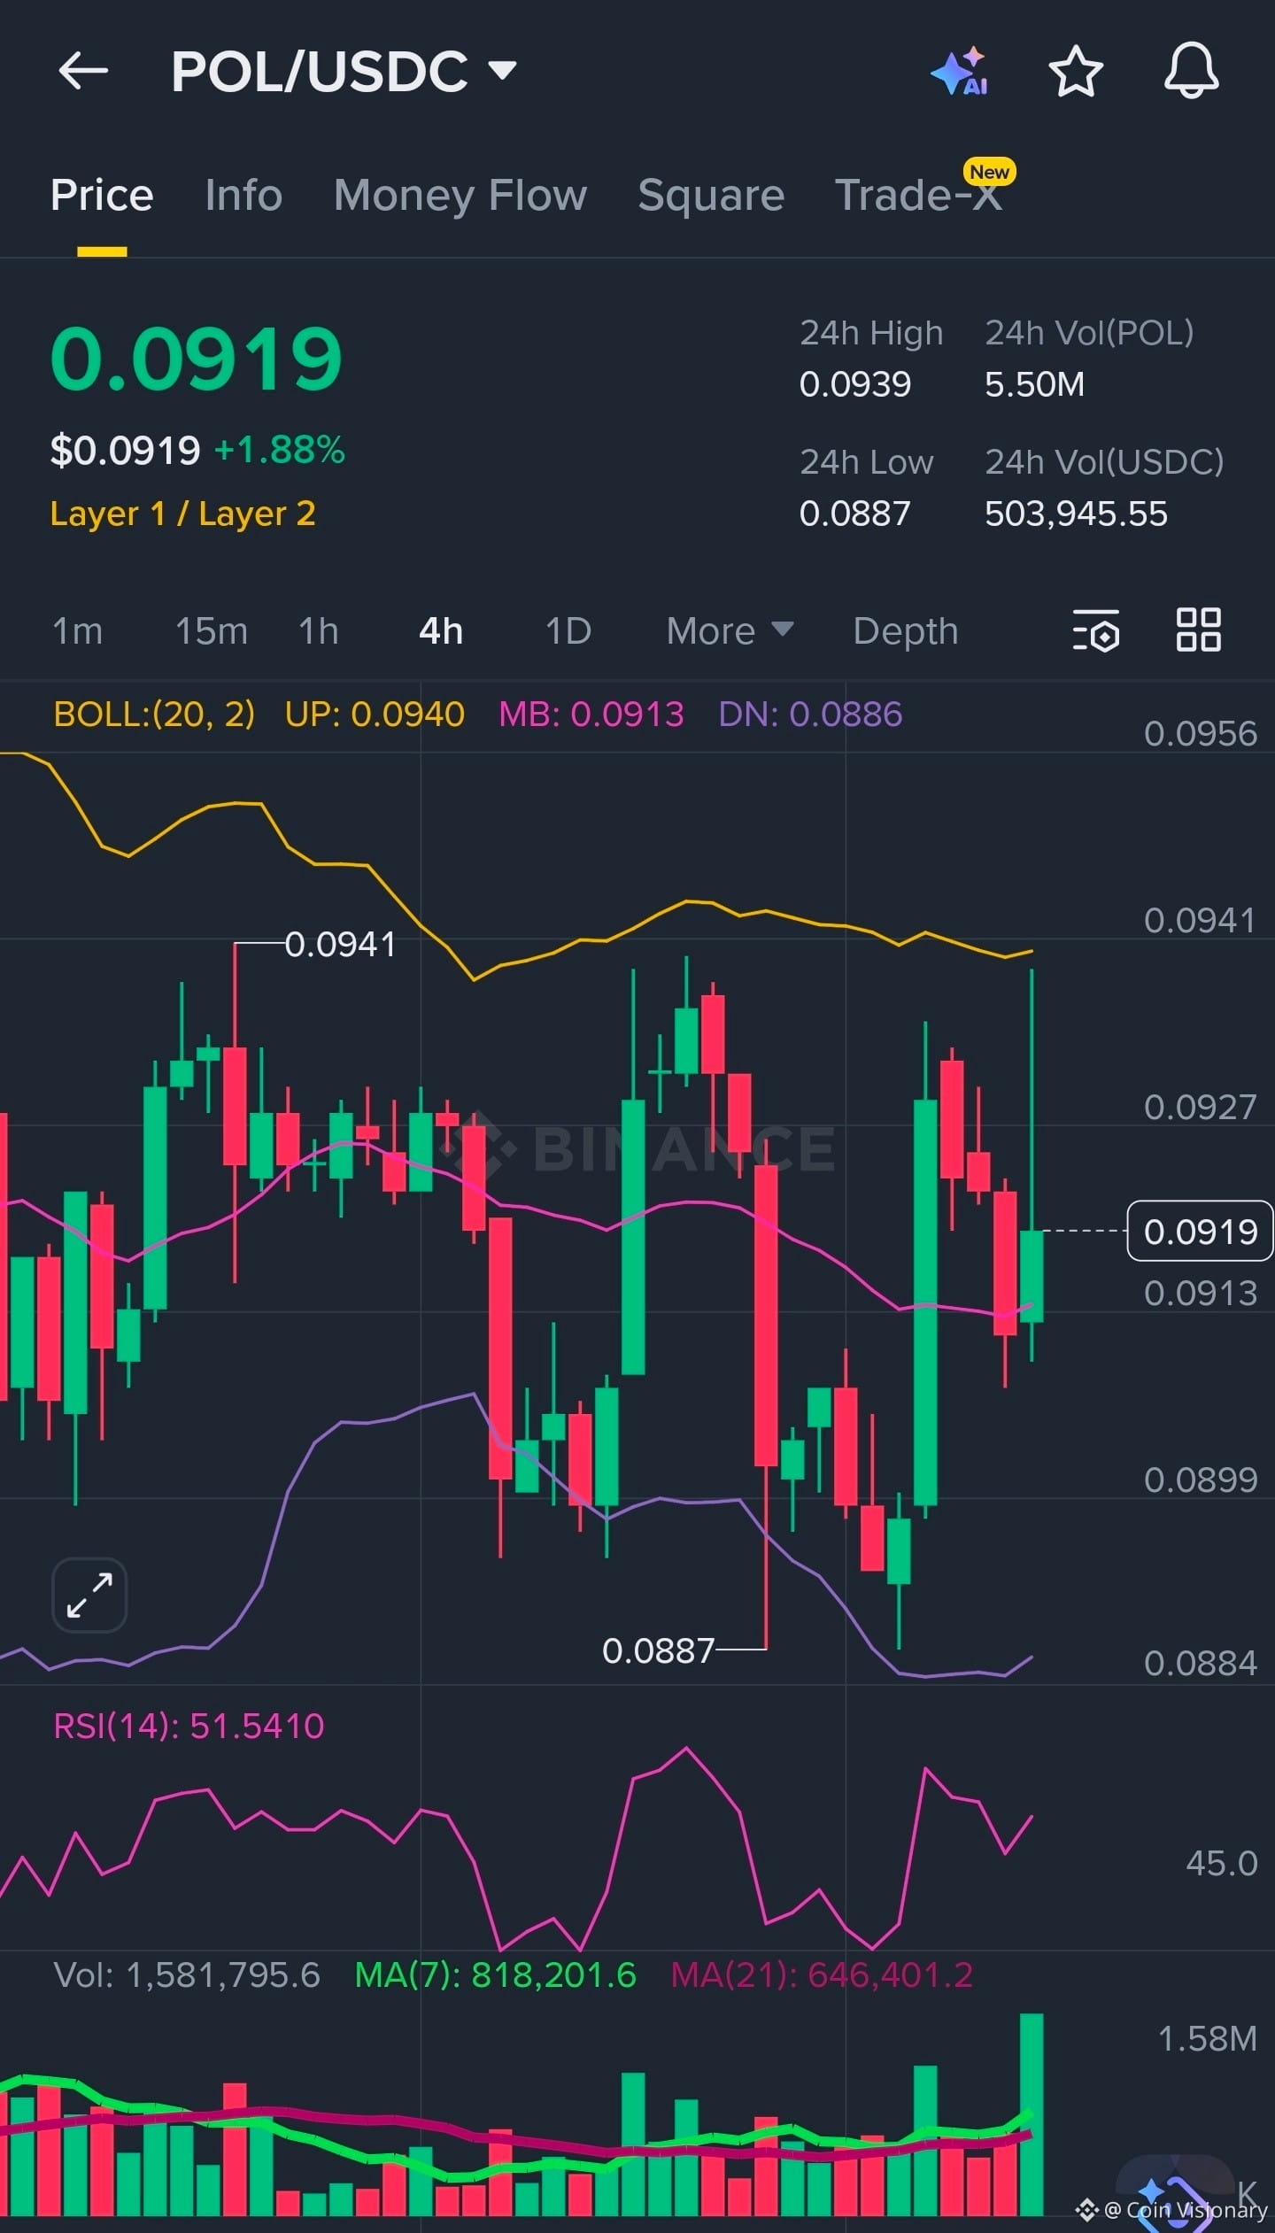Open the AI assistant sparkle icon
Image resolution: width=1275 pixels, height=2233 pixels.
pyautogui.click(x=959, y=71)
